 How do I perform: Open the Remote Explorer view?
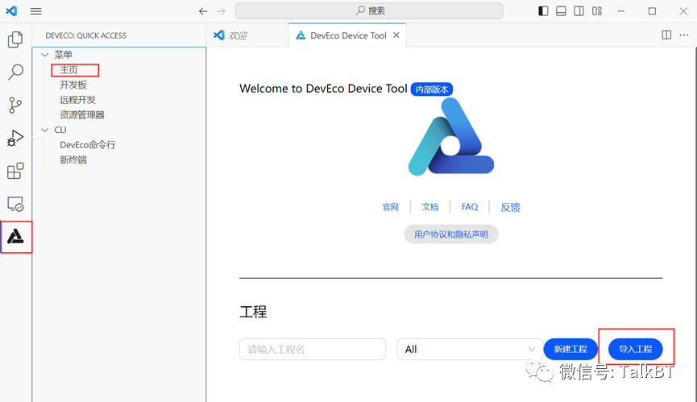15,204
